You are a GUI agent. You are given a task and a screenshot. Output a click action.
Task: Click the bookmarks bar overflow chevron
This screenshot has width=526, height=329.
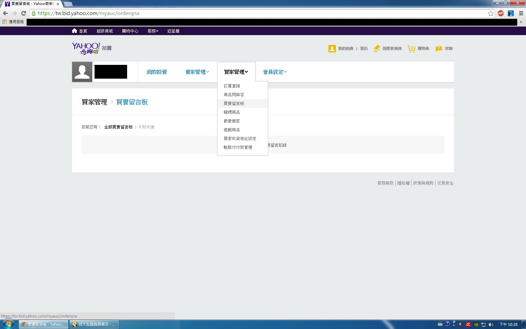521,22
